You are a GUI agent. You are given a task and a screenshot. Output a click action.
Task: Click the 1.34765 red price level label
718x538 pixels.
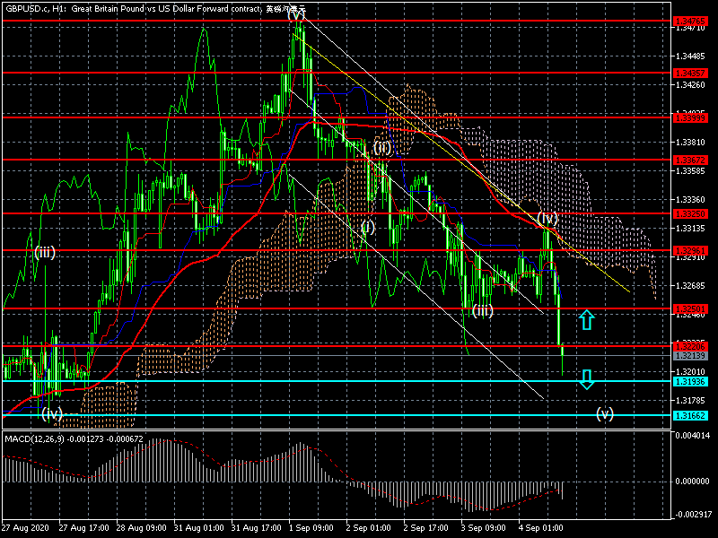point(689,21)
